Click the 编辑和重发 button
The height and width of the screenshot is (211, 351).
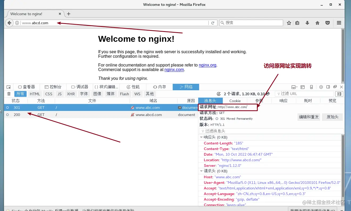tap(309, 117)
